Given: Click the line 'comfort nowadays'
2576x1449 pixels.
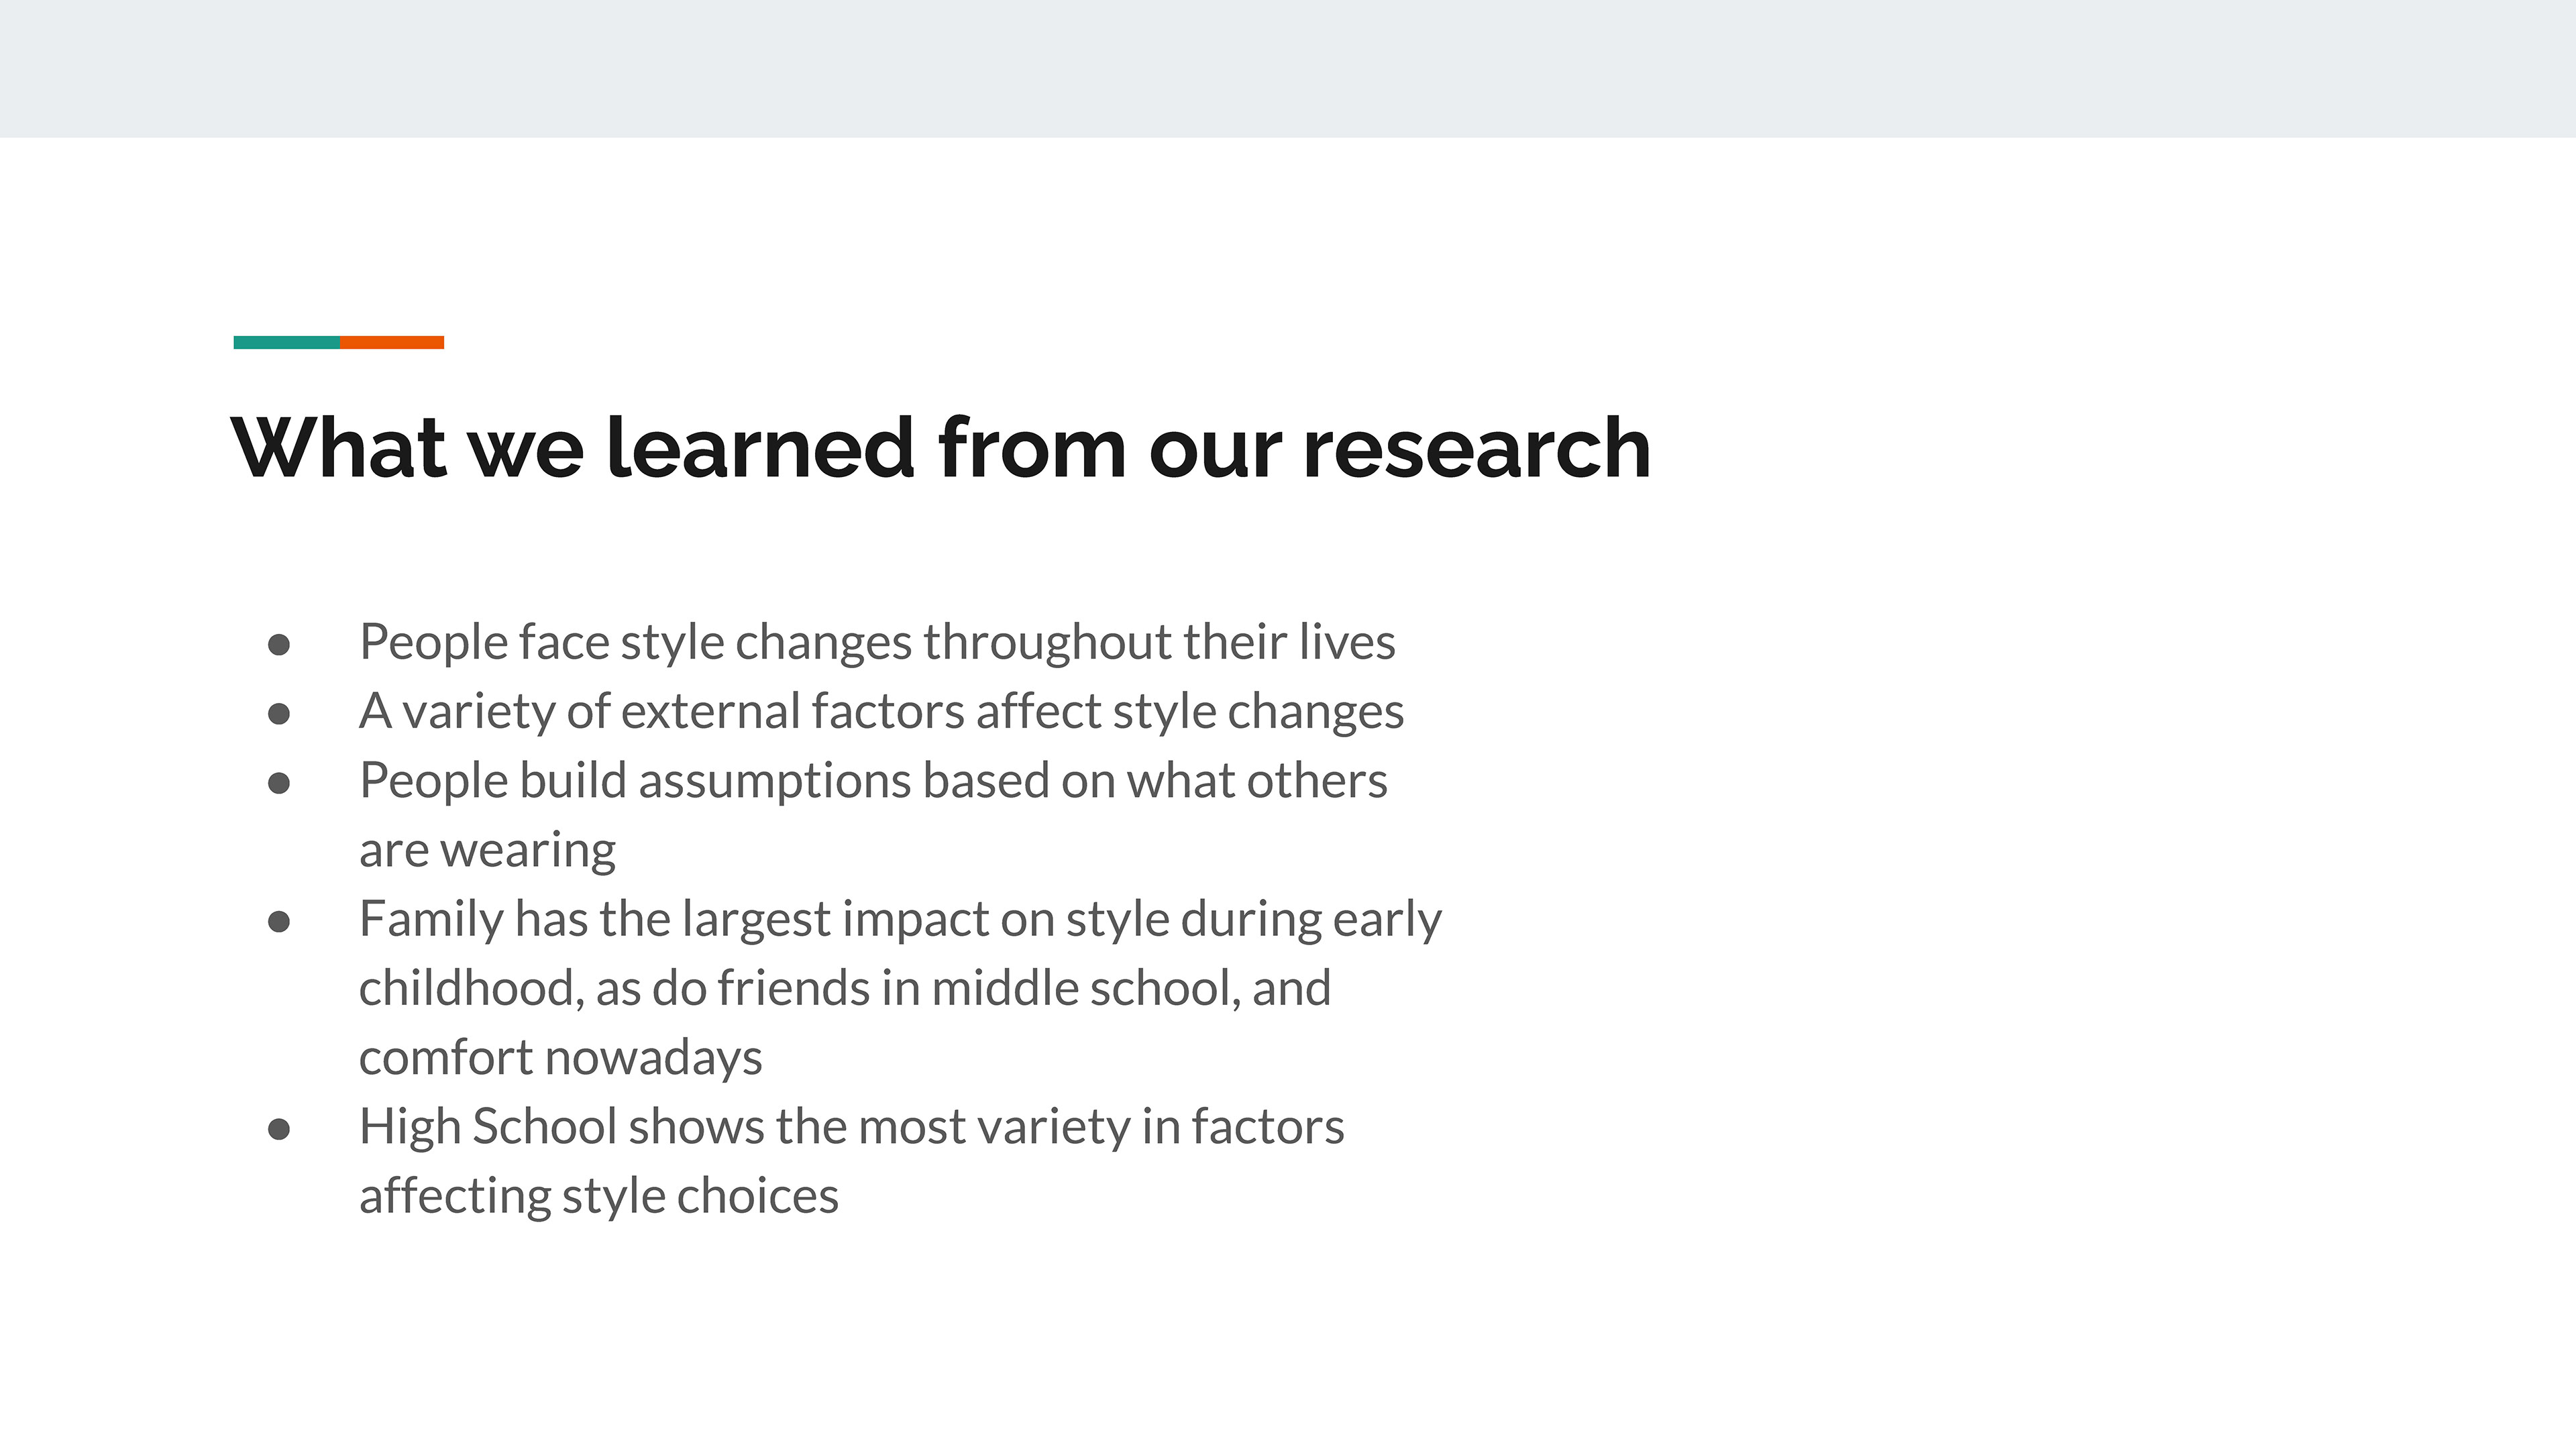Looking at the screenshot, I should 560,1058.
